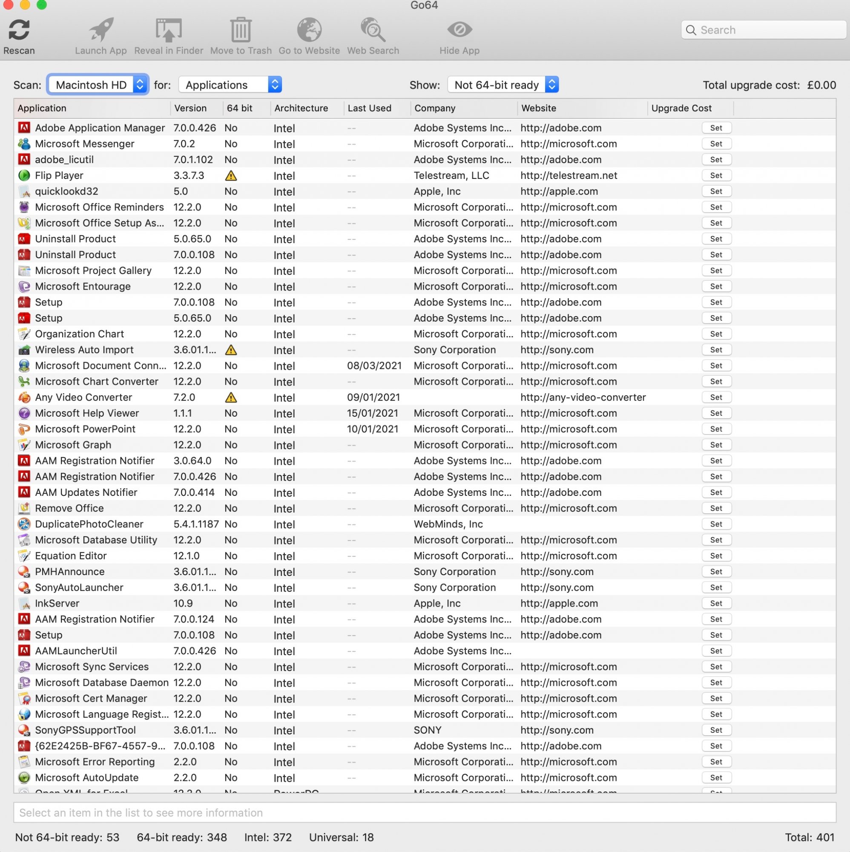Select the Adobe Application Manager icon
The width and height of the screenshot is (850, 852).
pyautogui.click(x=24, y=128)
